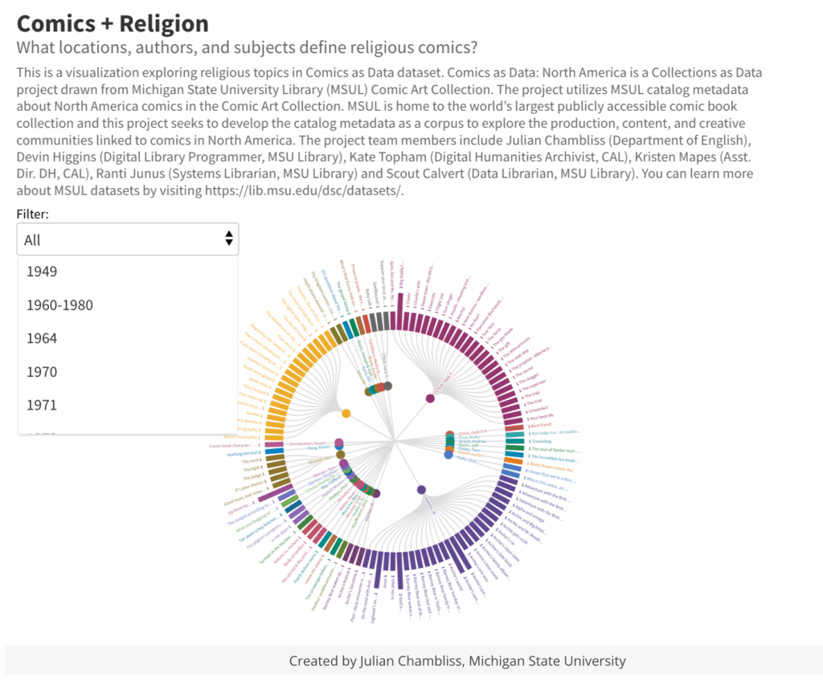Image resolution: width=823 pixels, height=690 pixels.
Task: Choose the 1970 filter option
Action: [x=42, y=372]
